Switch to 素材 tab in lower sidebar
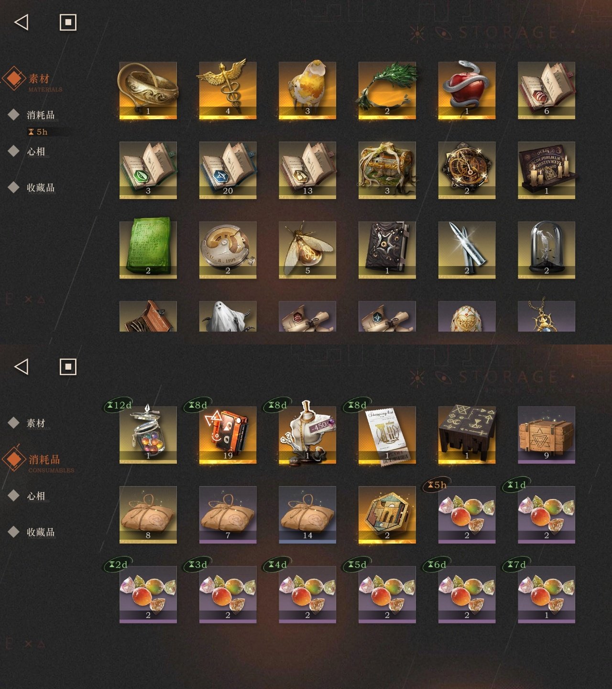 [36, 423]
